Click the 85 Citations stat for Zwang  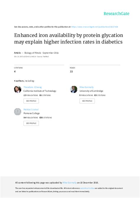click(x=45, y=95)
